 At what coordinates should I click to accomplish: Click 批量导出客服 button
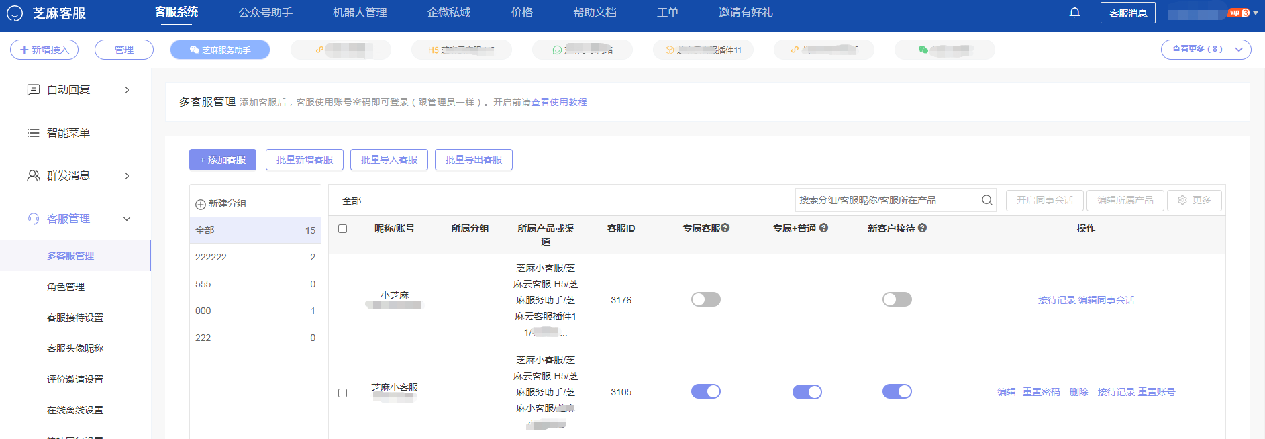(x=474, y=160)
